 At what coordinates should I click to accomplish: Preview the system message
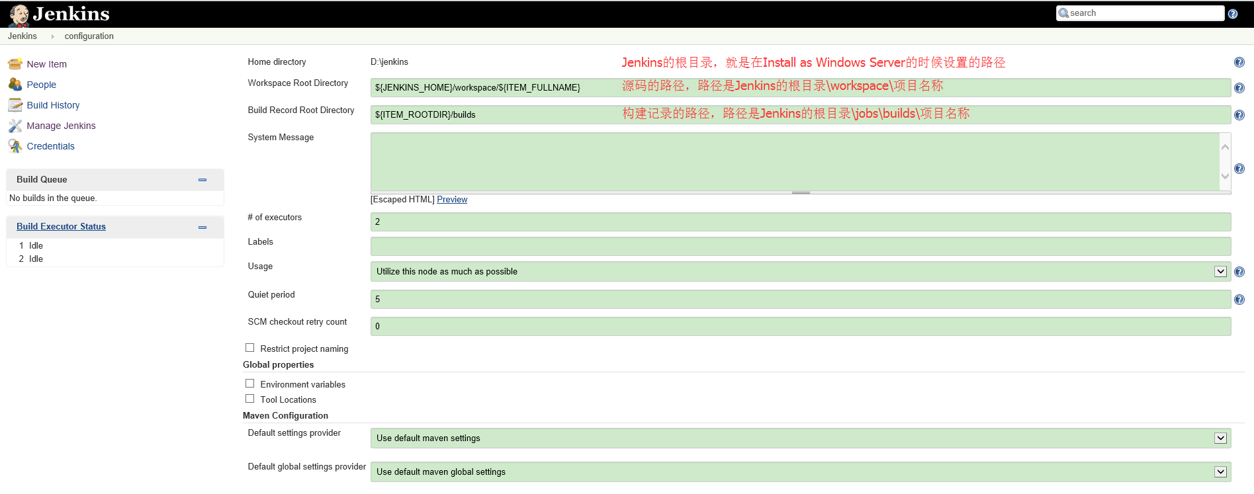point(452,199)
